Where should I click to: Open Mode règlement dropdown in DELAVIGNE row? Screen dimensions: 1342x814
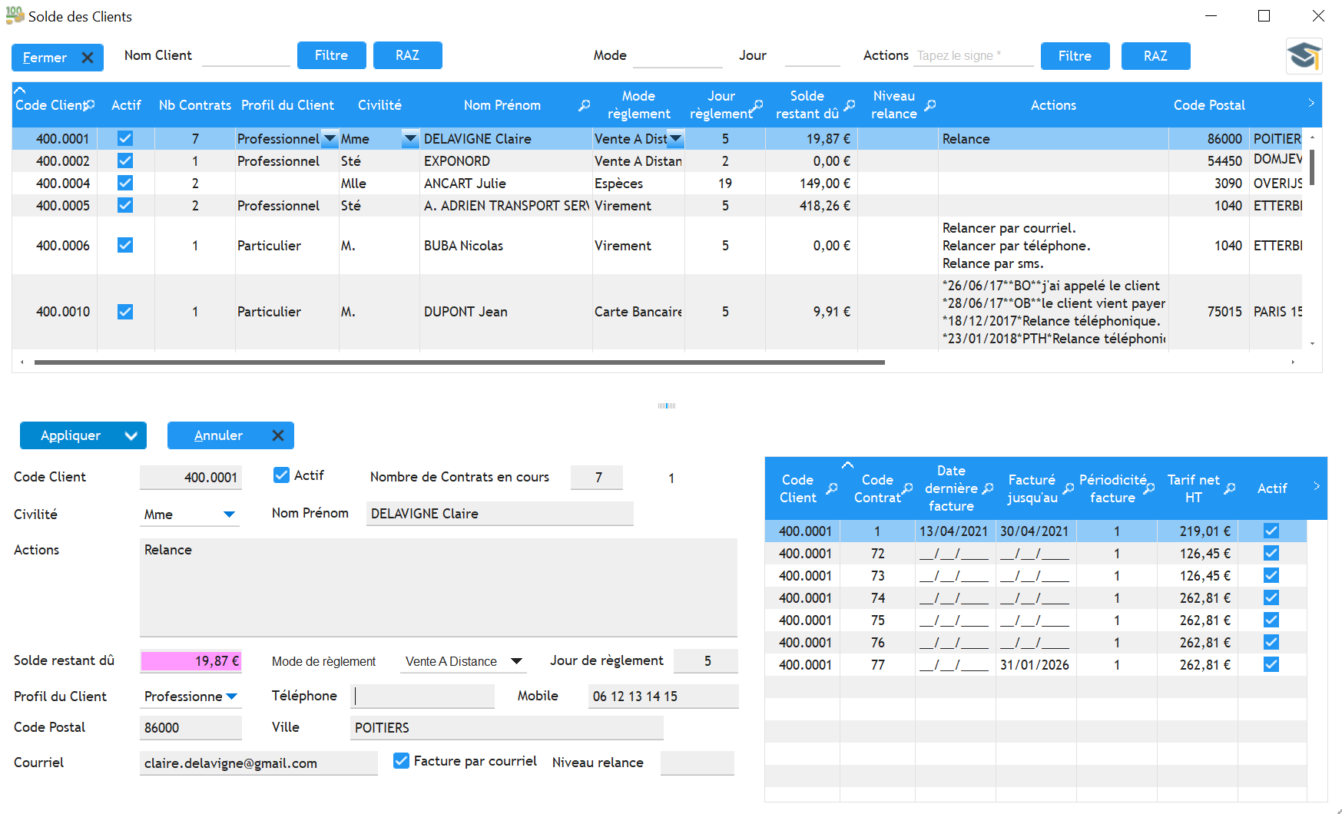(x=676, y=139)
